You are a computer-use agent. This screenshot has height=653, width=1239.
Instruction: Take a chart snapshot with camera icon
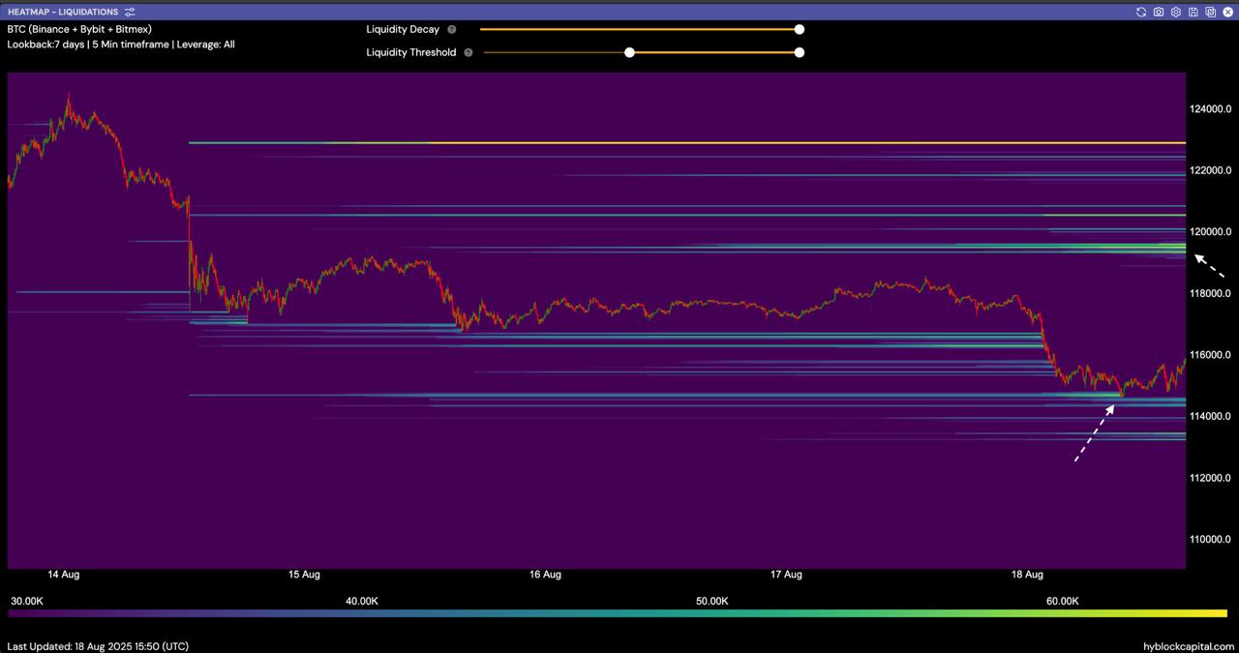1159,12
